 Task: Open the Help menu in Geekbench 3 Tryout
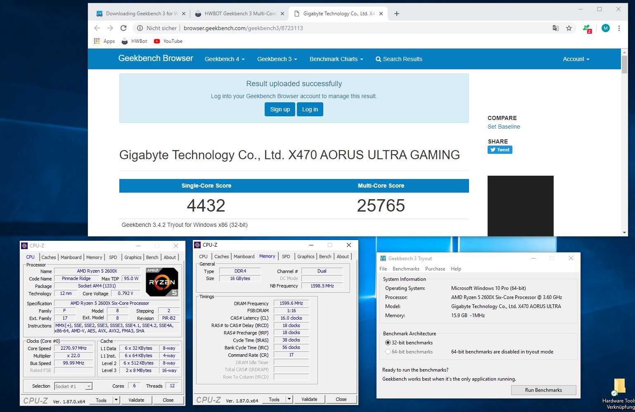click(456, 269)
